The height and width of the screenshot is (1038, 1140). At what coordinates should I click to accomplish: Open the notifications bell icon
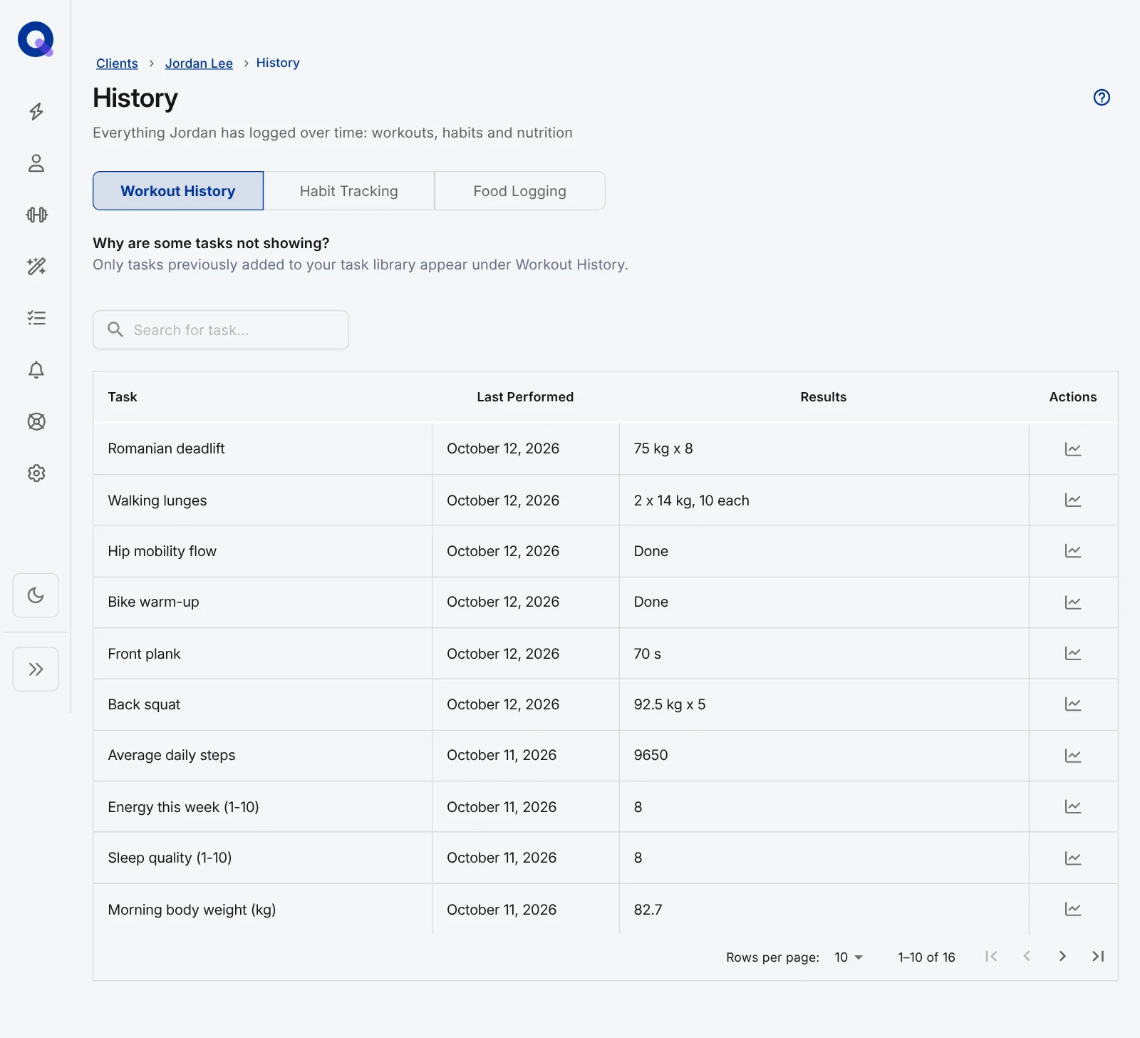tap(36, 370)
